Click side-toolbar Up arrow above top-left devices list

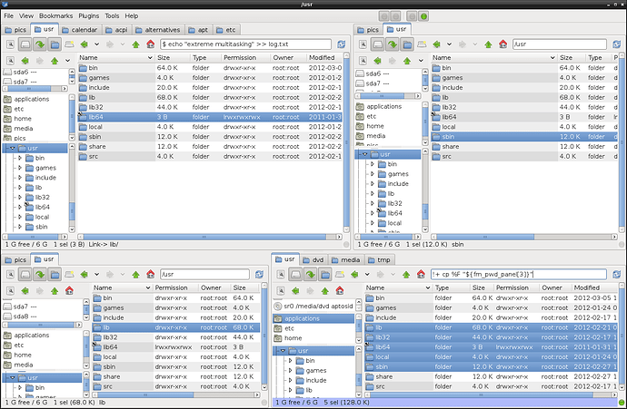[x=55, y=61]
